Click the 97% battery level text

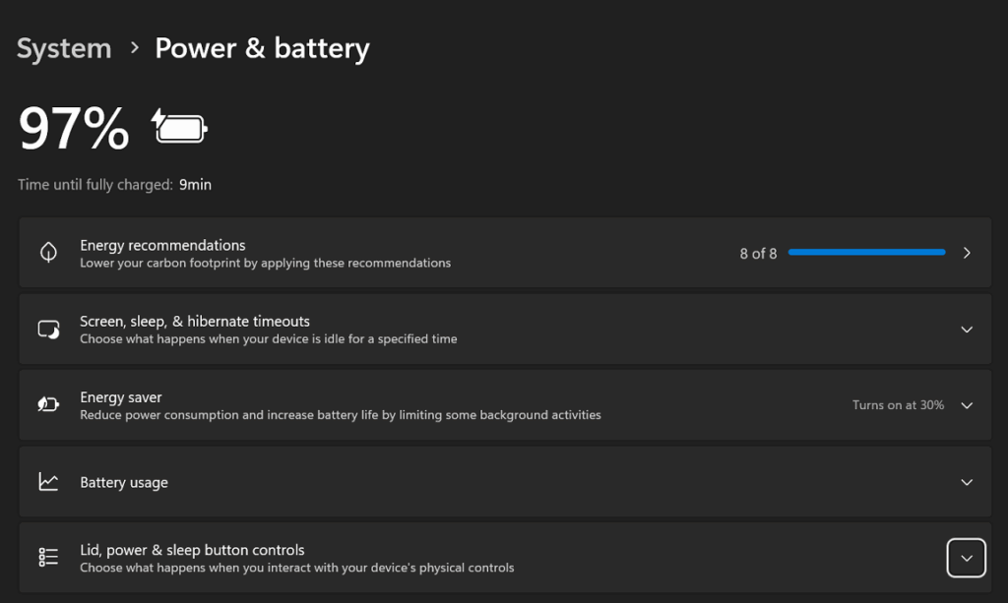tap(74, 128)
